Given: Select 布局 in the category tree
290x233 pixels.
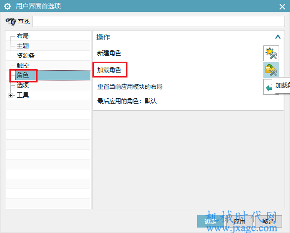Looking at the screenshot, I should point(23,36).
